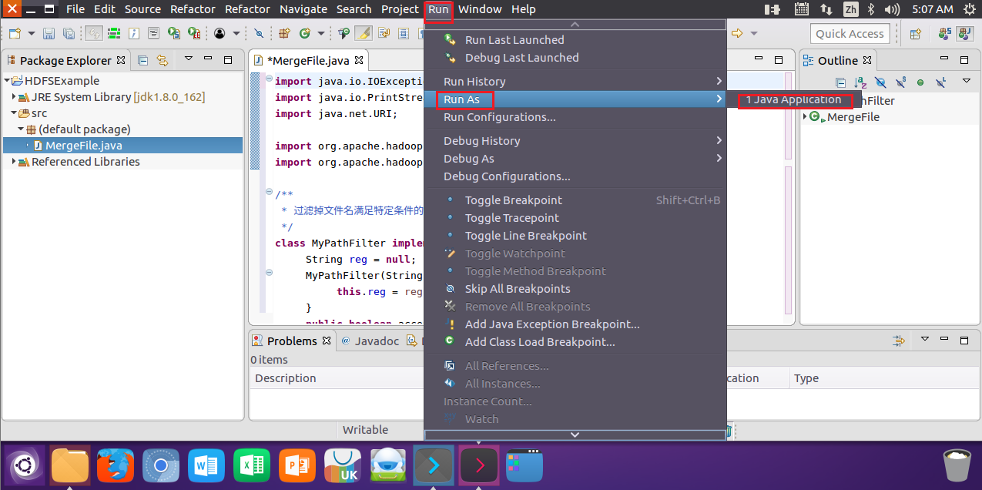Toggle Hide Fields in Outline toolbar
This screenshot has width=982, height=490.
coord(880,82)
